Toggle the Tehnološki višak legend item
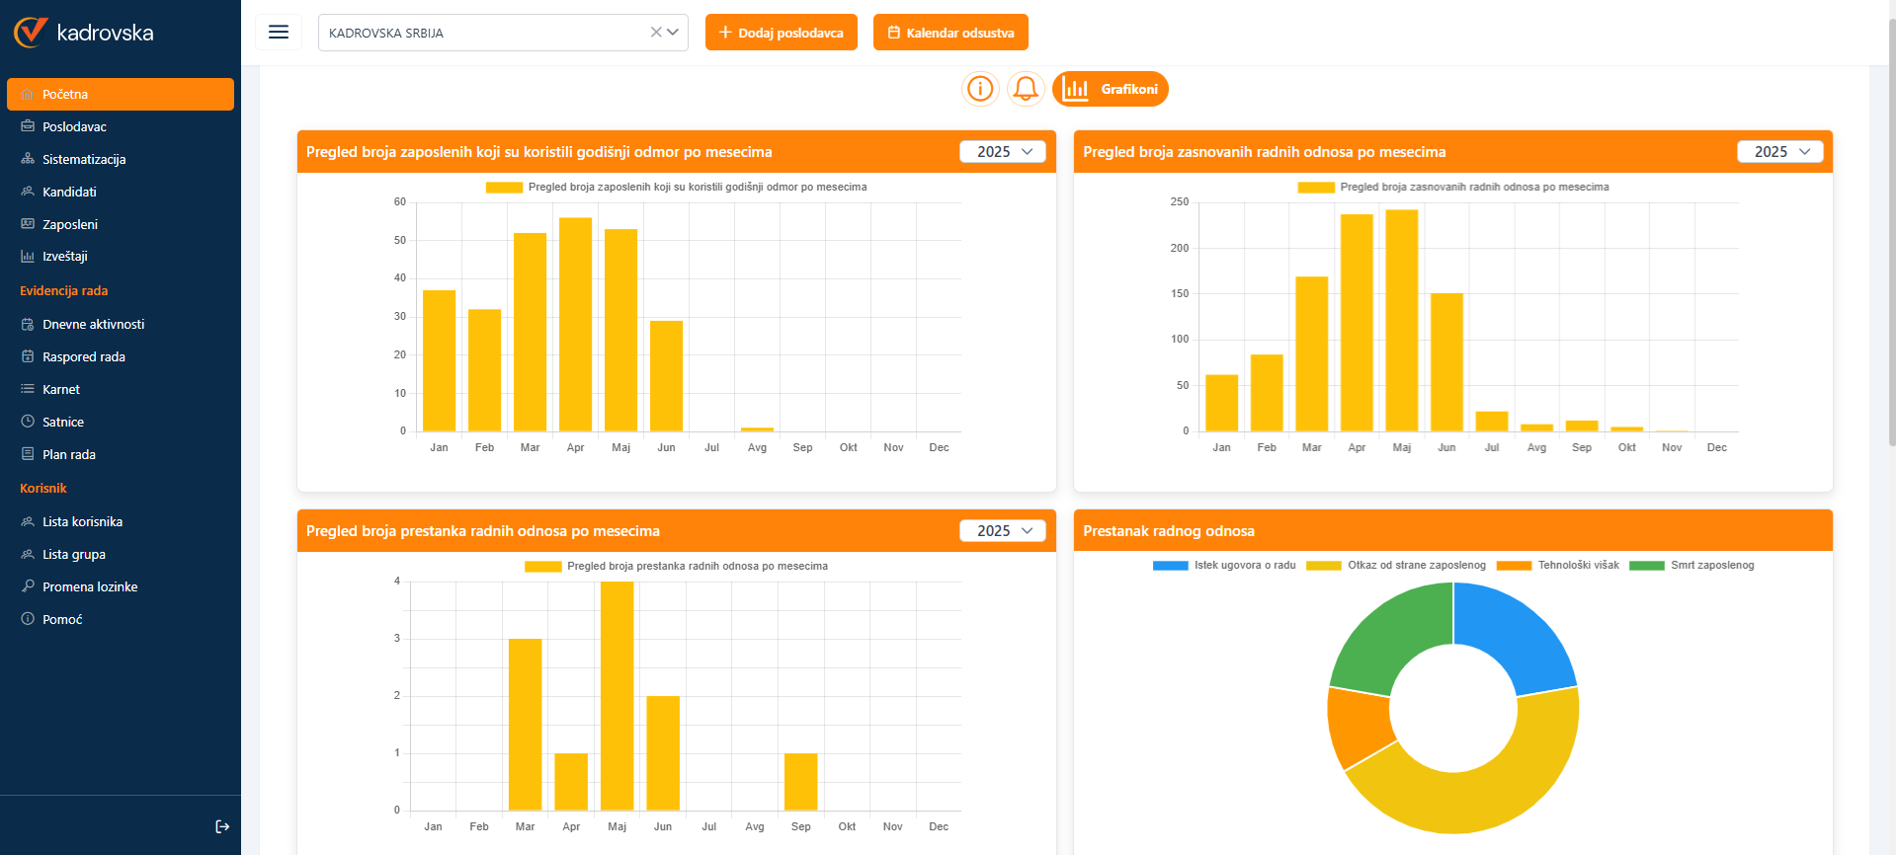 point(1558,566)
